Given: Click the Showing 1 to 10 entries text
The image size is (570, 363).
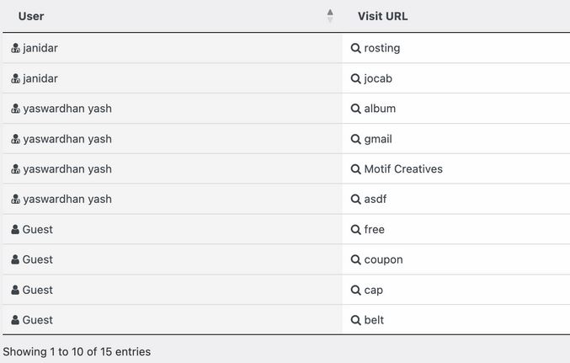Looking at the screenshot, I should coord(77,352).
